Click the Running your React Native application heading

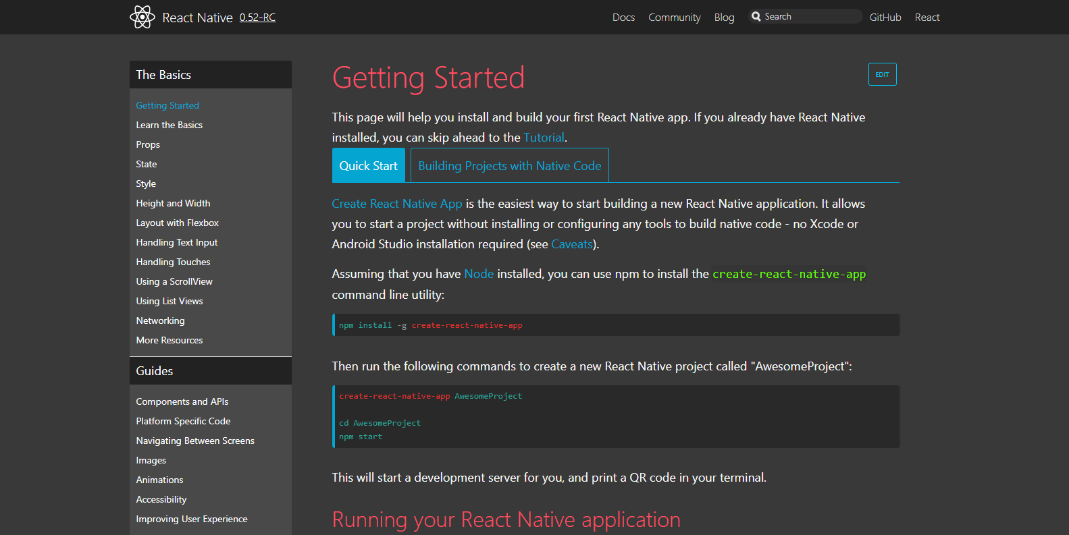coord(506,519)
